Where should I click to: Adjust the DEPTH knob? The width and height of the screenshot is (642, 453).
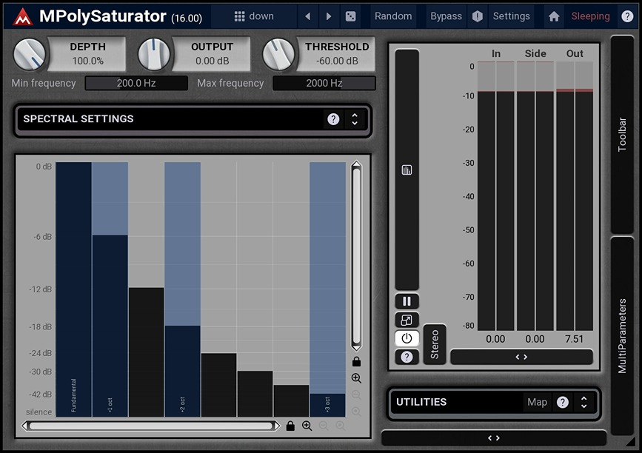tap(28, 55)
